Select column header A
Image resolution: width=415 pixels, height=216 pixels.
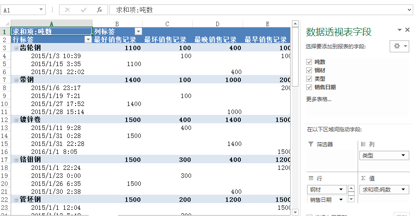[52, 24]
